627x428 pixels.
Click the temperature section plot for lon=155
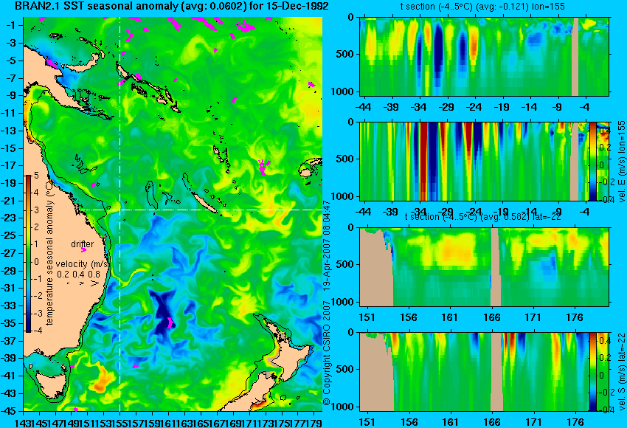coord(484,56)
